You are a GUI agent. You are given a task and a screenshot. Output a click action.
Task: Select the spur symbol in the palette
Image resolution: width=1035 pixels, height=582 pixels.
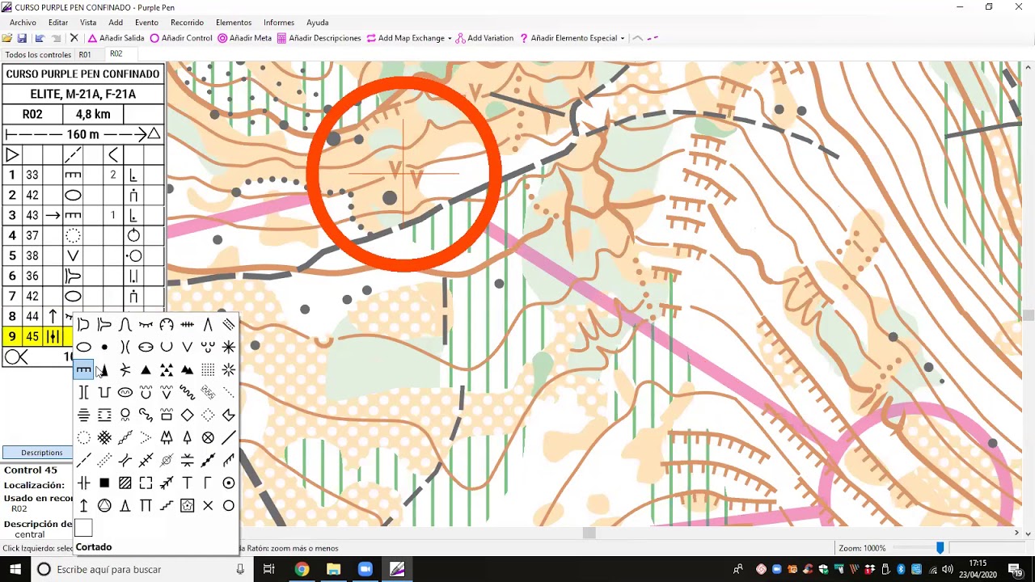point(104,325)
